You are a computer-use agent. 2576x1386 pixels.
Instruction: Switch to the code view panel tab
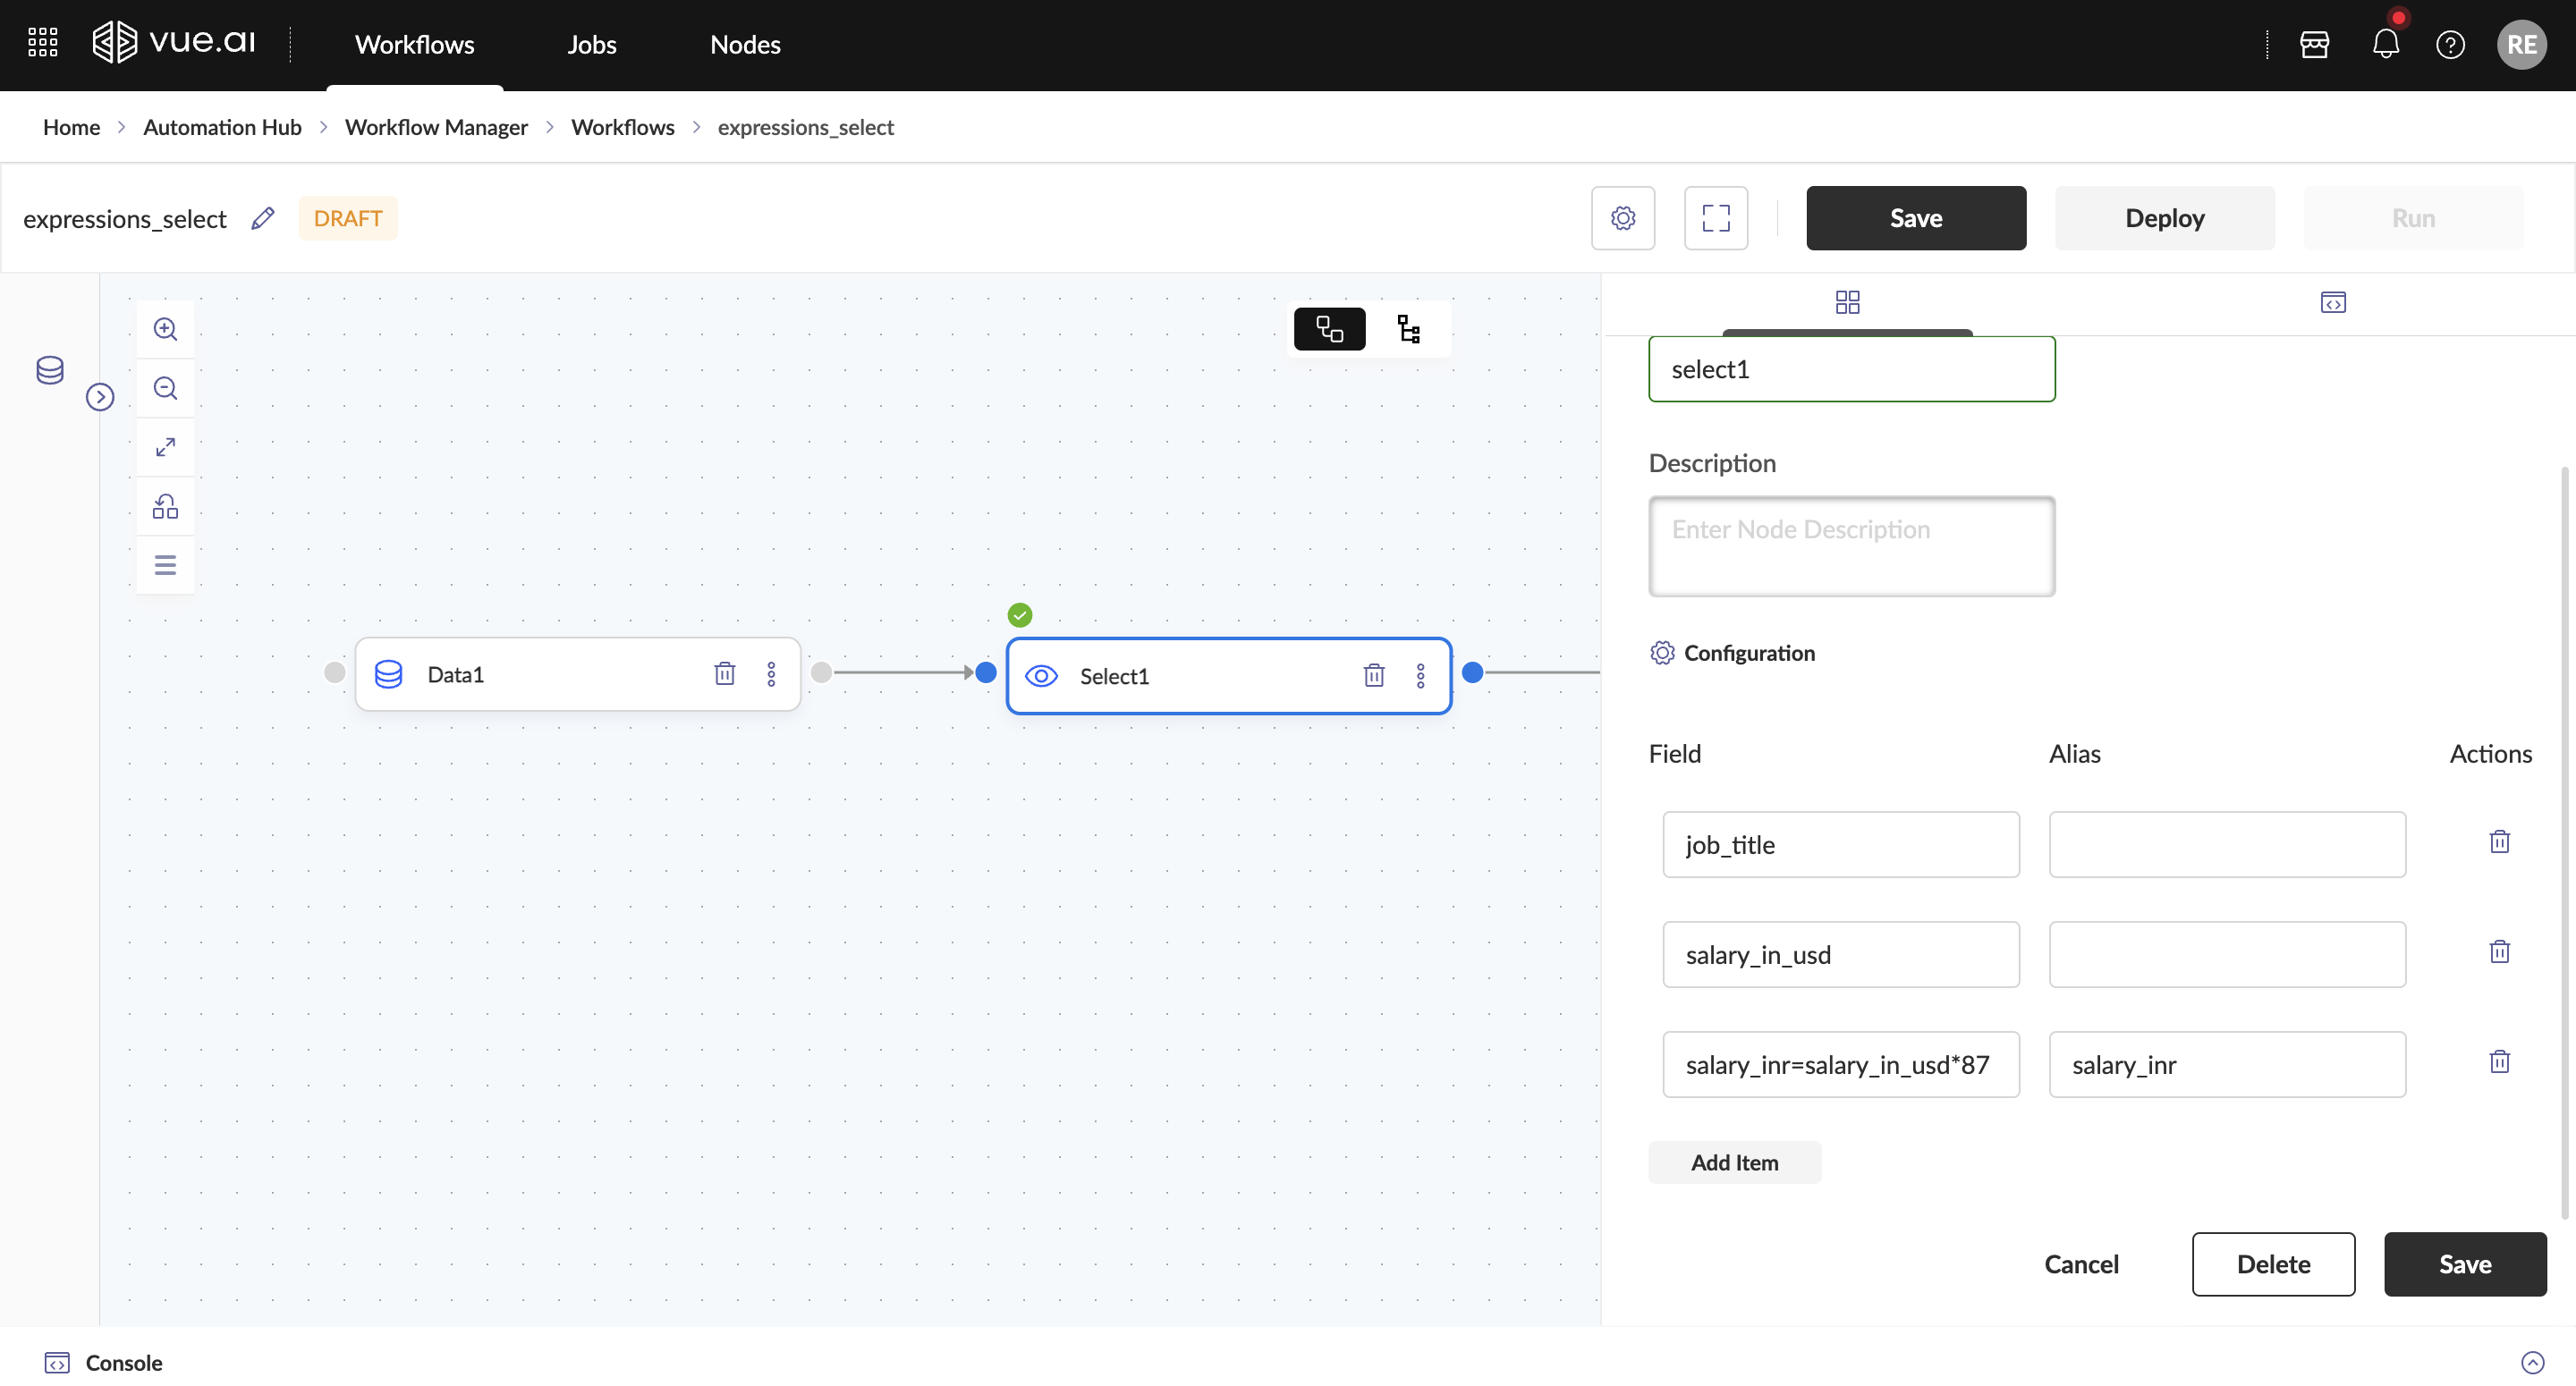tap(2332, 302)
